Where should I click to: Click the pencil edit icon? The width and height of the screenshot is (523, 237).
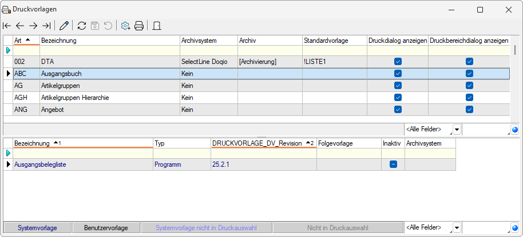click(x=64, y=26)
